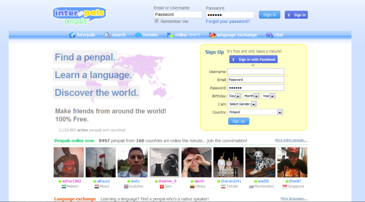The width and height of the screenshot is (365, 202).
Task: Click the flag icon beside Vilnius
Action: click(x=192, y=186)
